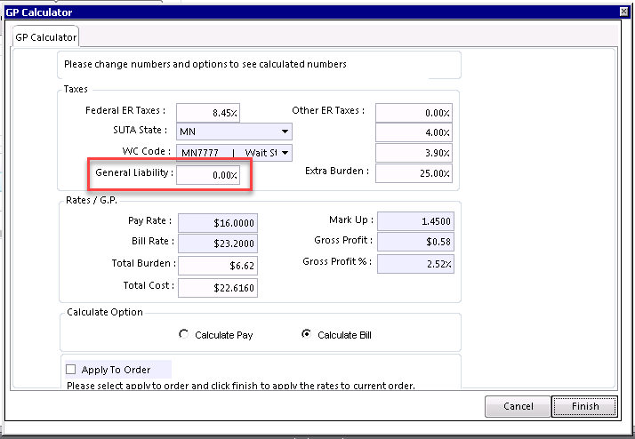
Task: Enable the Apply To Order checkbox
Action: (71, 370)
